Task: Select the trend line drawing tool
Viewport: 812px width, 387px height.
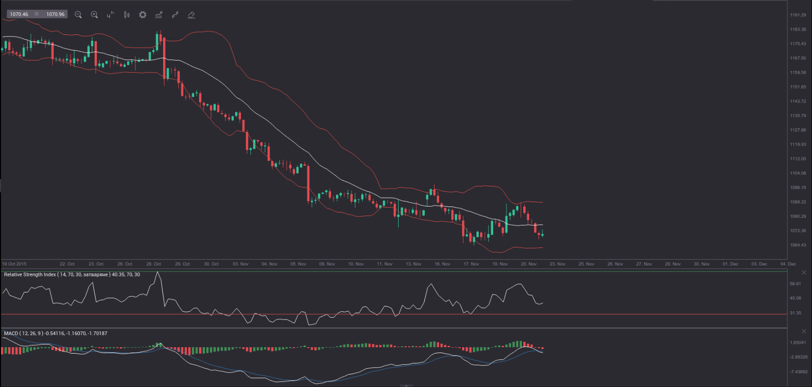Action: pyautogui.click(x=175, y=15)
